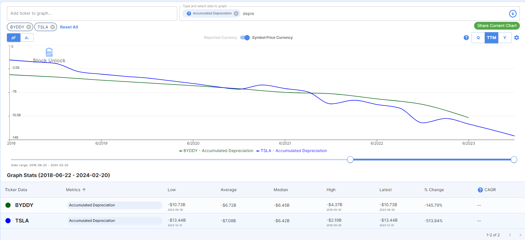The image size is (525, 240).
Task: Remove Accumulated Depreciation data chip
Action: pyautogui.click(x=236, y=14)
